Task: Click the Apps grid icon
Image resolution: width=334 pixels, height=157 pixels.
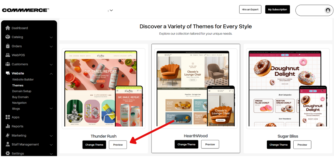Action: [x=8, y=117]
